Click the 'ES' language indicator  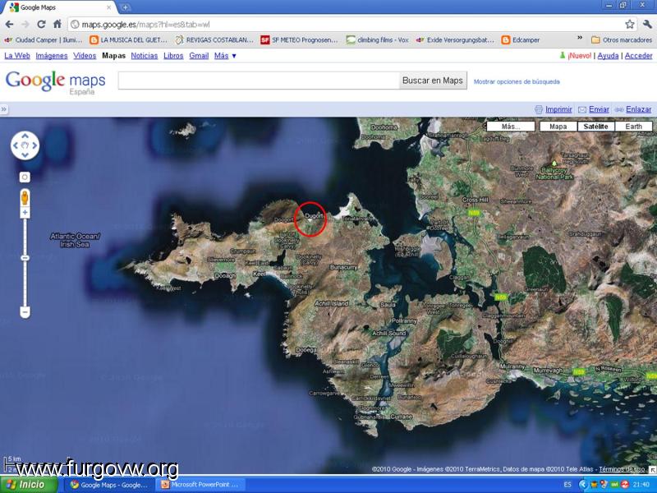(x=567, y=485)
